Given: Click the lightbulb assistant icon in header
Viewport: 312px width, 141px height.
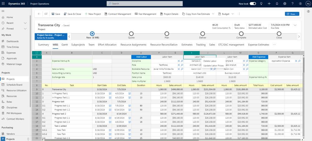Looking at the screenshot, I should pyautogui.click(x=261, y=4).
